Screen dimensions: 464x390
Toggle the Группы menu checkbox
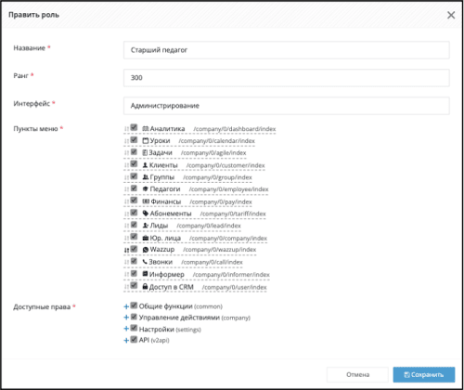(134, 176)
